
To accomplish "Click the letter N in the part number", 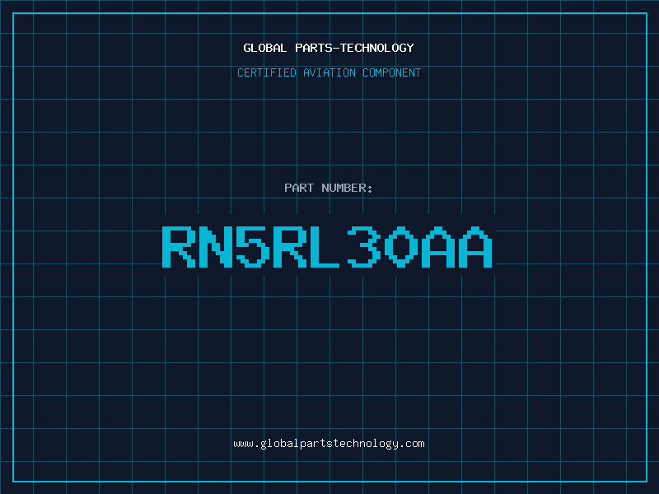I will point(217,246).
